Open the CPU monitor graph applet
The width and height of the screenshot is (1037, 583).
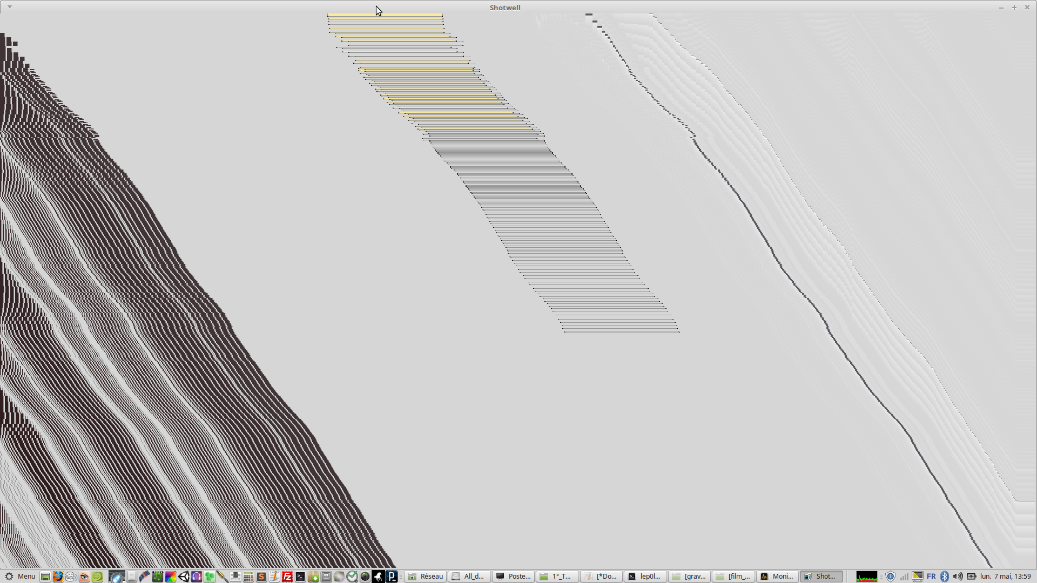[x=866, y=577]
